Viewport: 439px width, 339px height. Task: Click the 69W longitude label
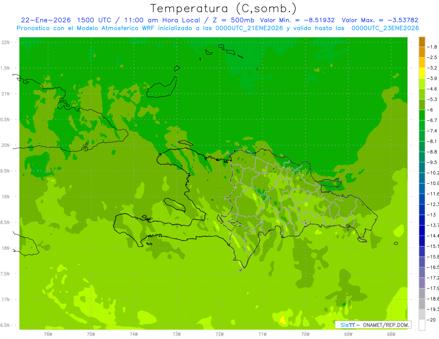348,334
